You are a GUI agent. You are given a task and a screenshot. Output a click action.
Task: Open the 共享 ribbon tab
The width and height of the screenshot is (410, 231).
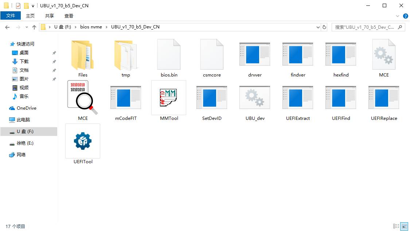[x=50, y=16]
